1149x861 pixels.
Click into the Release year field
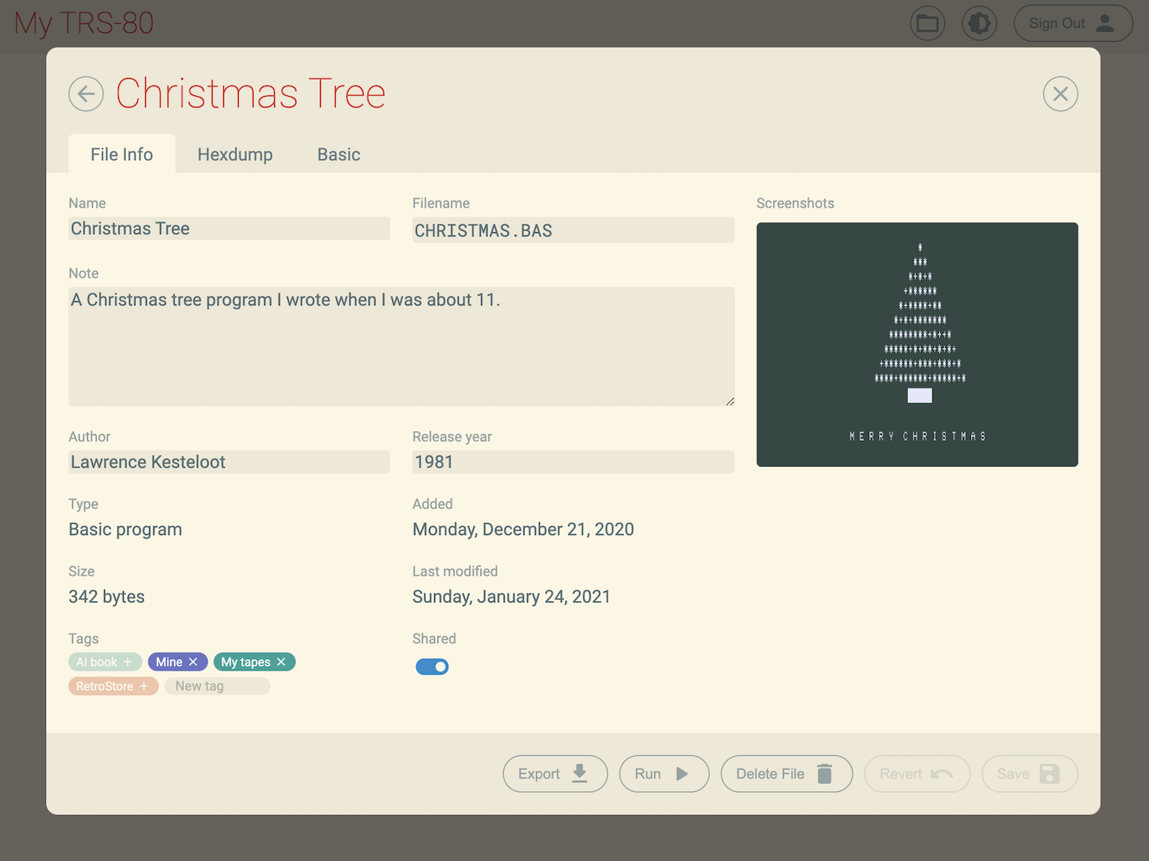tap(572, 462)
